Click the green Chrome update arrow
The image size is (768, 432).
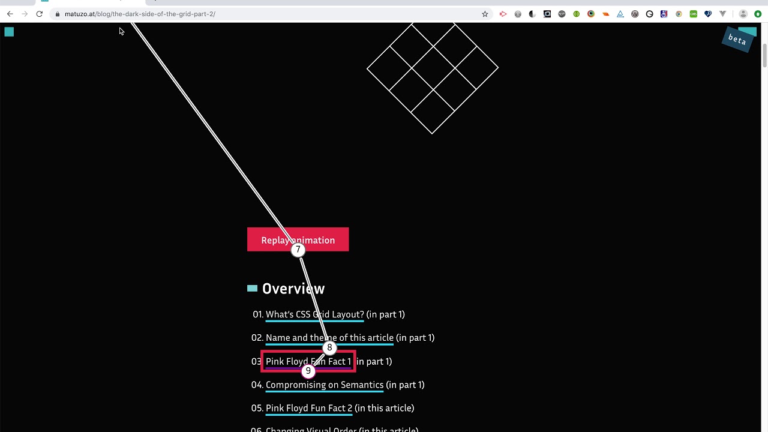(x=758, y=14)
